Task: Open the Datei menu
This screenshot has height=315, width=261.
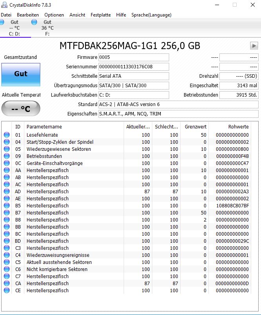Action: coord(6,15)
